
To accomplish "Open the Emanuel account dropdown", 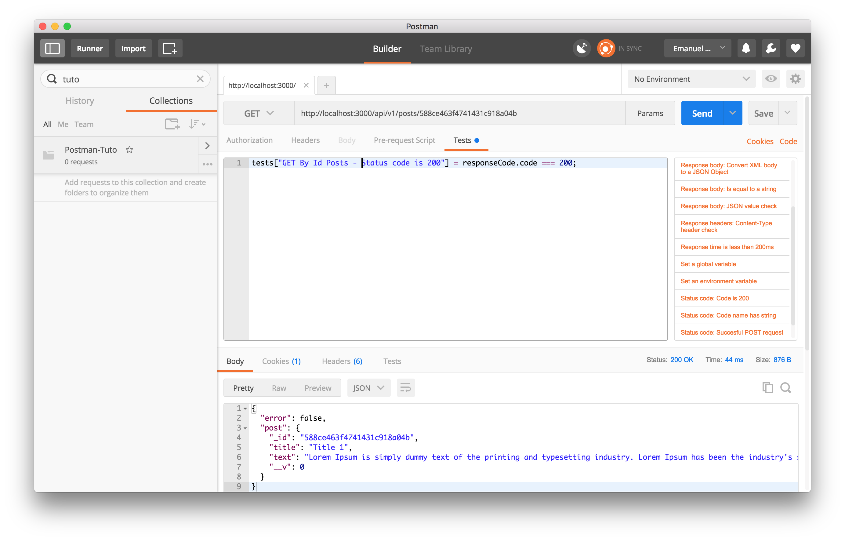I will (697, 49).
